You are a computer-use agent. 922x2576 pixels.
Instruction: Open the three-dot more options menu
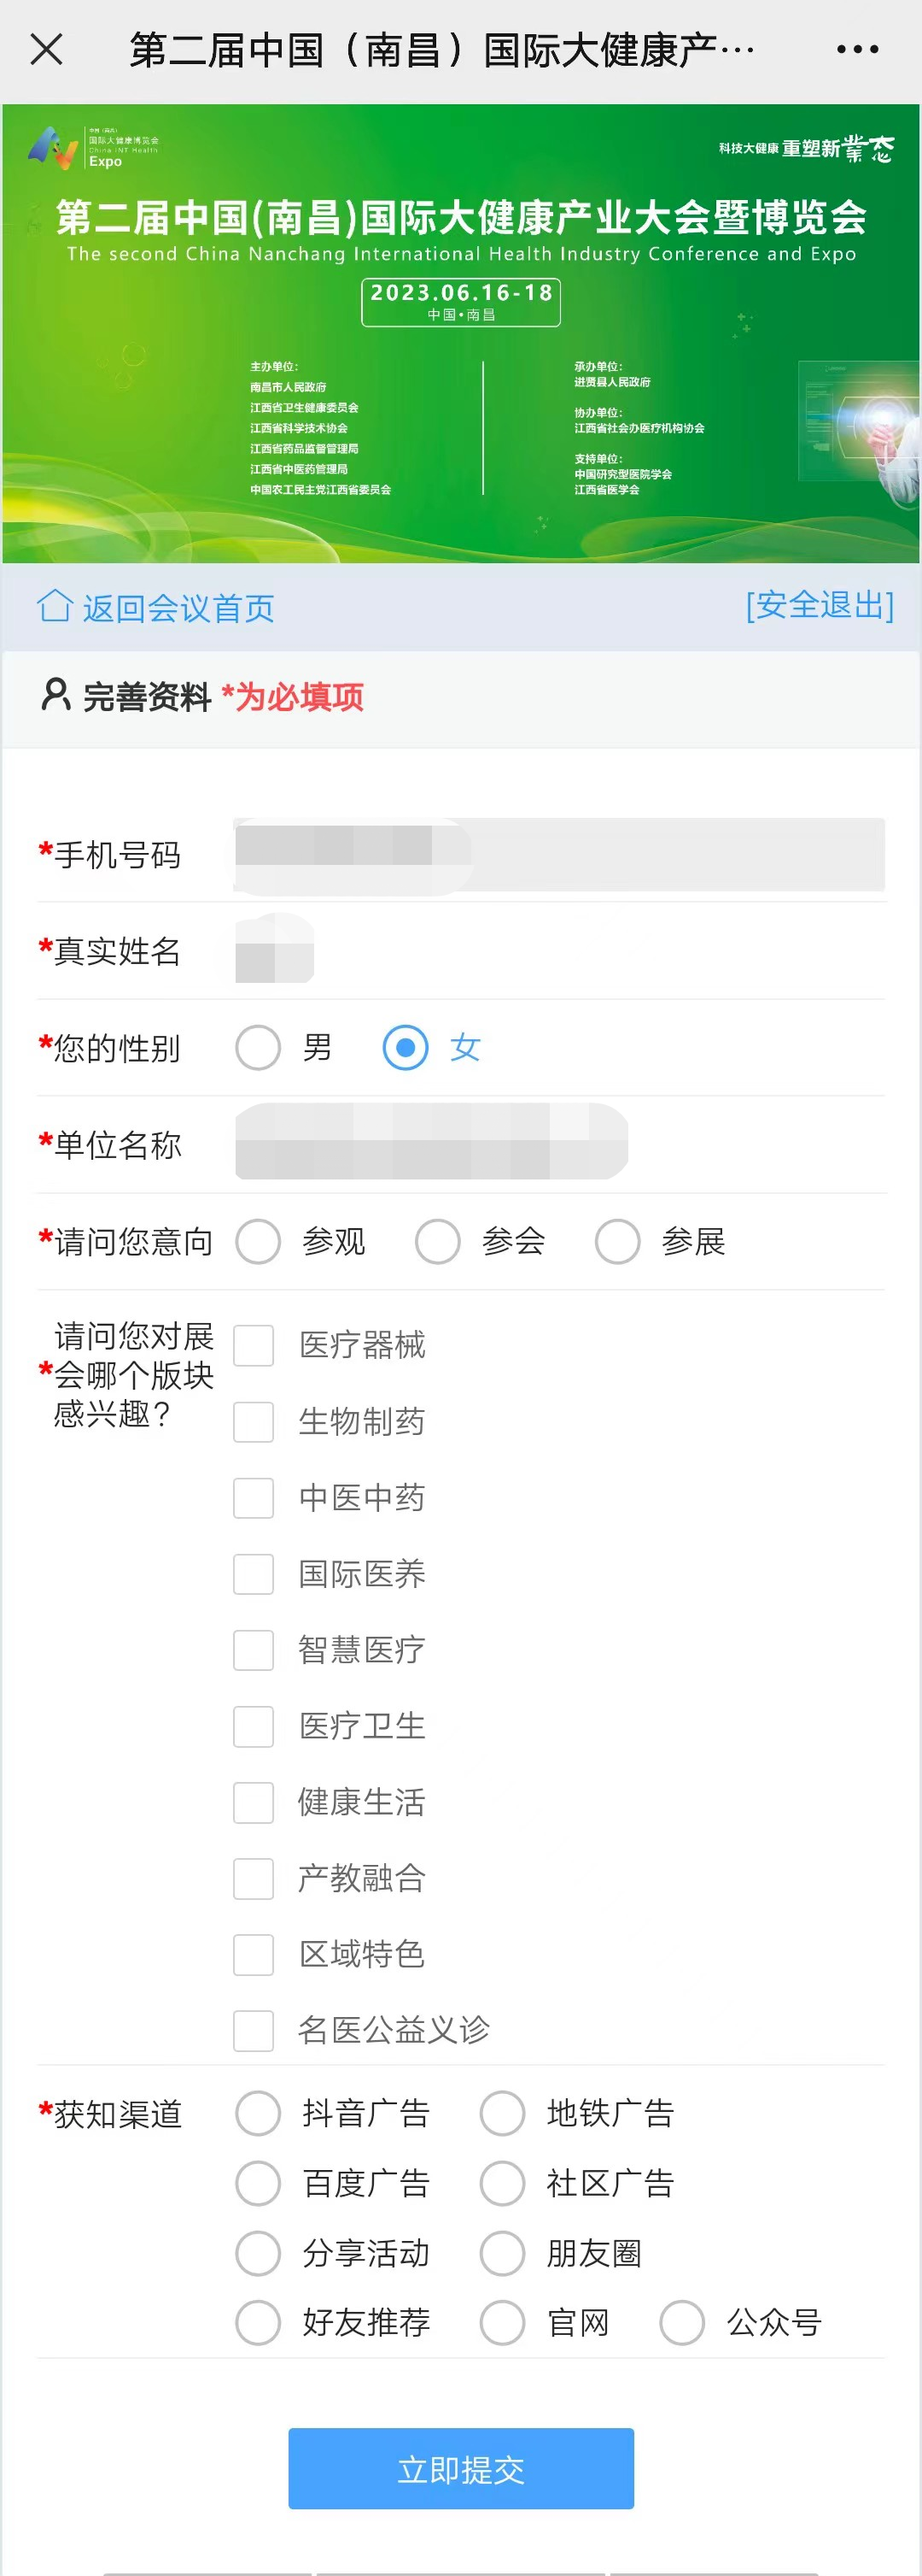click(856, 49)
